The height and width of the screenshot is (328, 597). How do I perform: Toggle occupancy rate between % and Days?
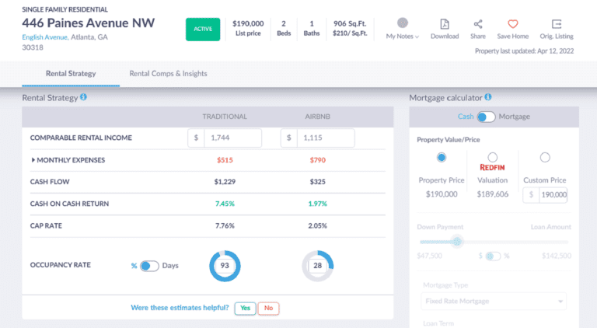(x=148, y=266)
